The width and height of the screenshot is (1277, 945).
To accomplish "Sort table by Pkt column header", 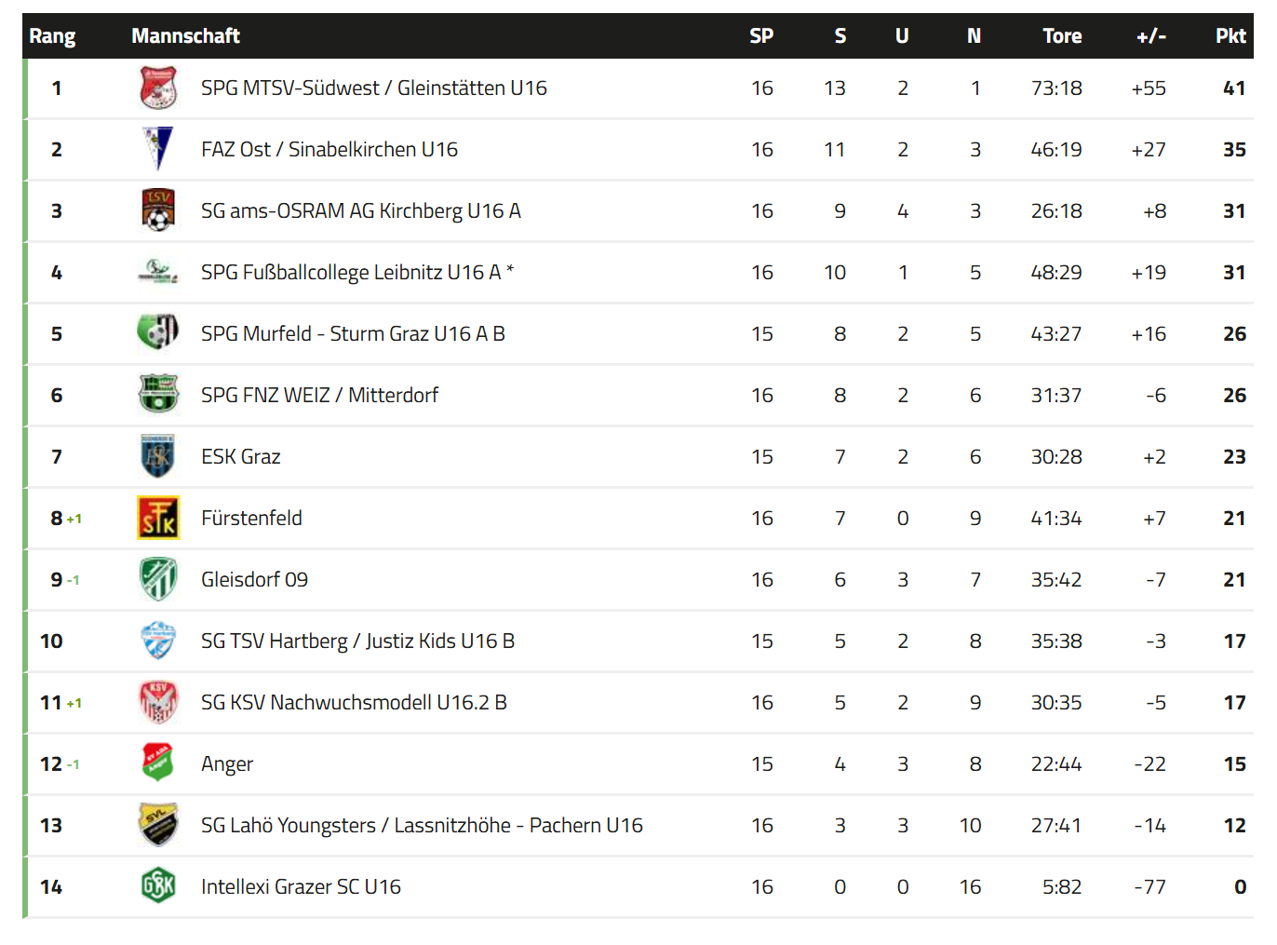I will pyautogui.click(x=1230, y=35).
